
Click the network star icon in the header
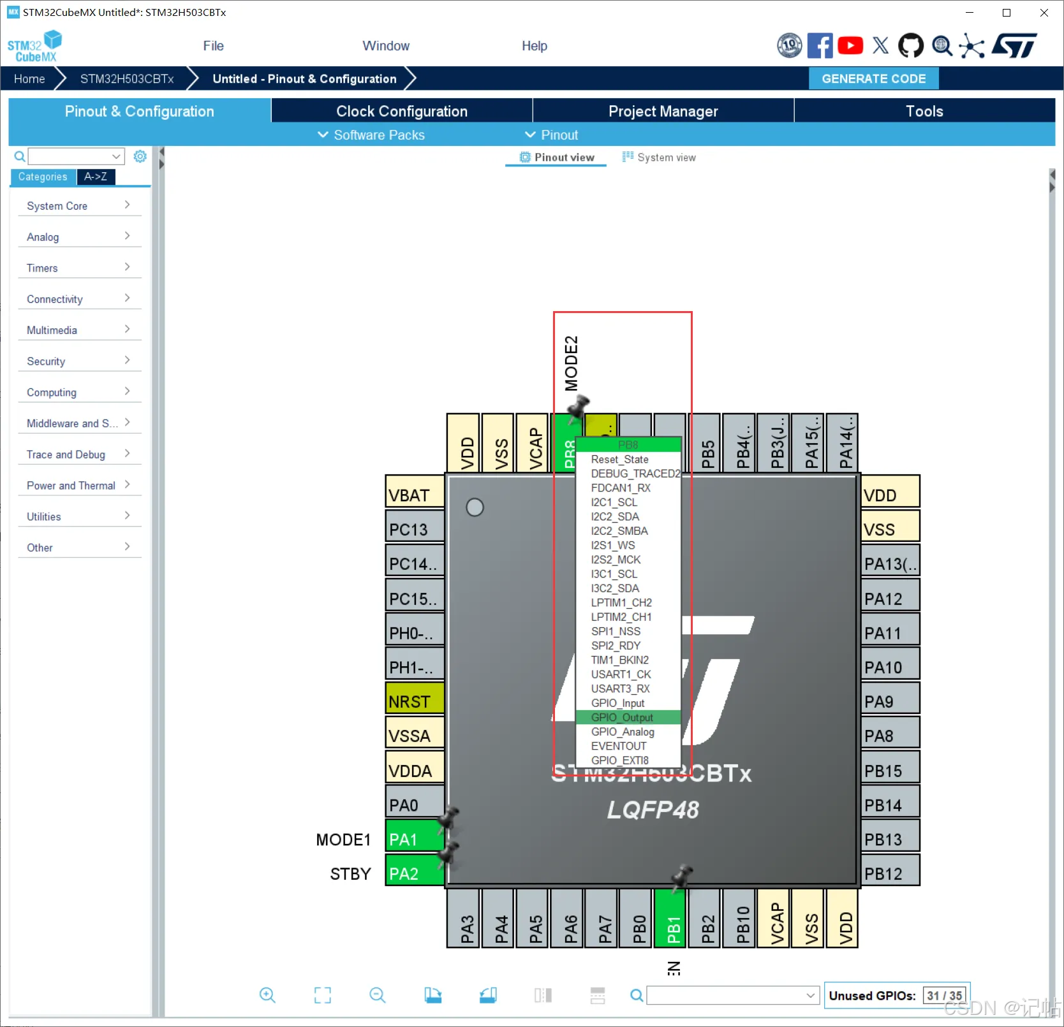pos(972,45)
